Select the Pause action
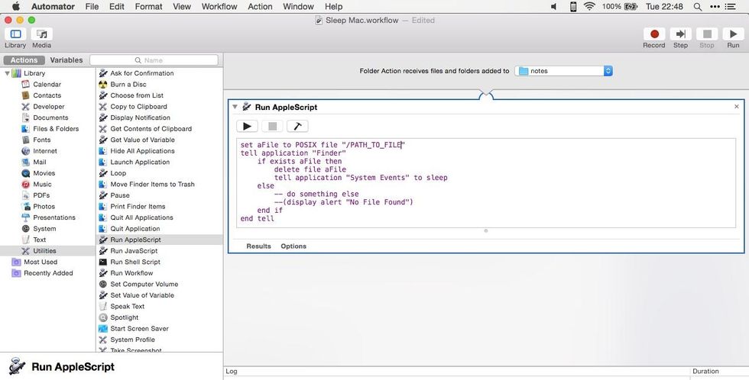749x380 pixels. point(120,195)
